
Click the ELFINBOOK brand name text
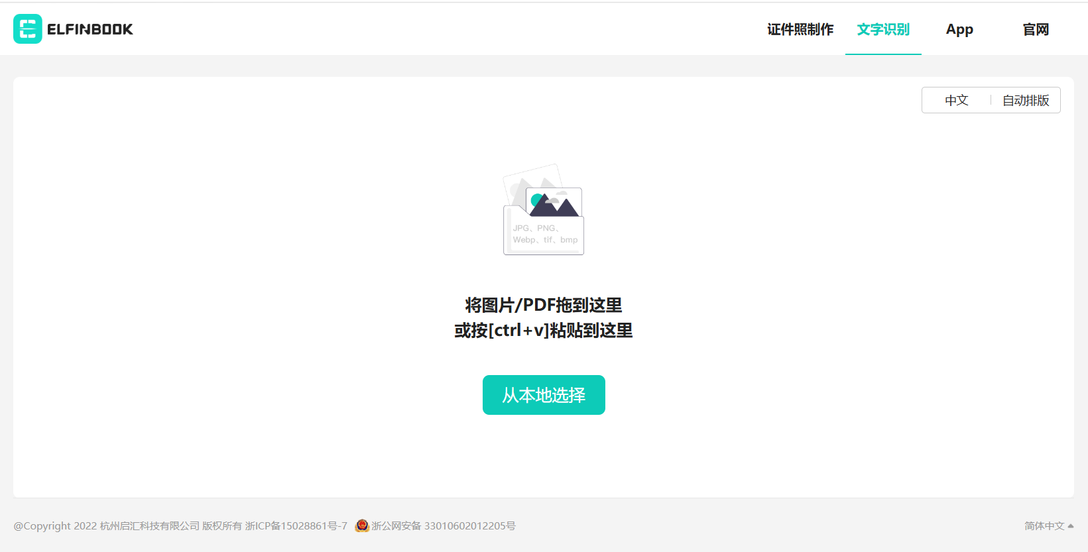(x=90, y=29)
